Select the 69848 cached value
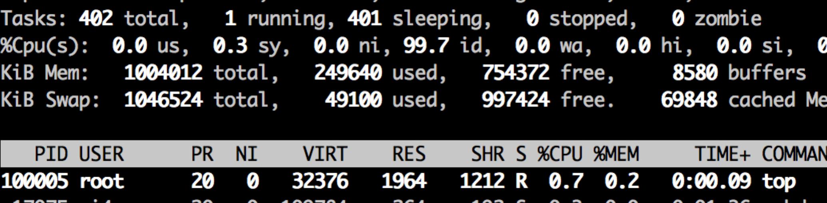This screenshot has height=203, width=827. point(689,100)
